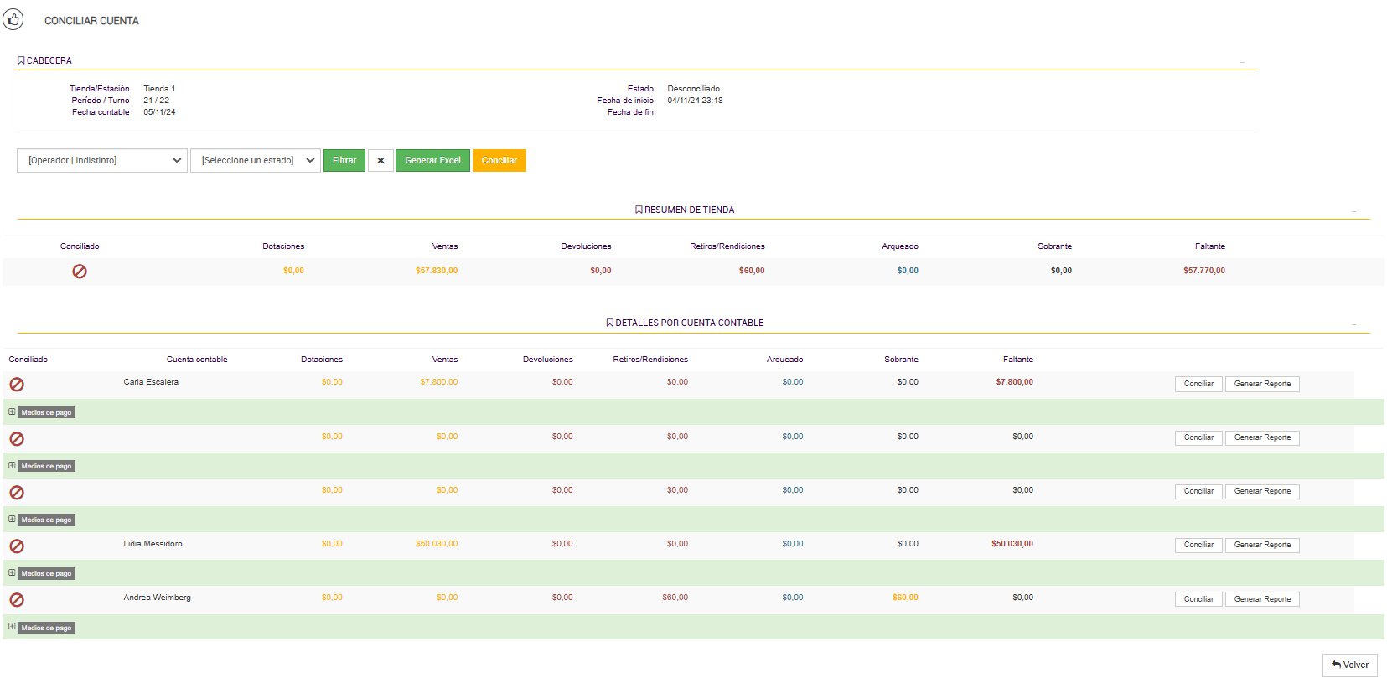Expand Medios de pago under Andrea Weimberg
Image resolution: width=1387 pixels, height=683 pixels.
pos(13,627)
